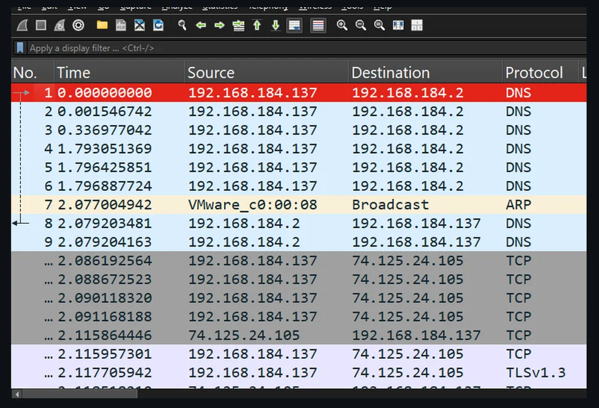Click the horizontal scrollbar left arrow
Screen dimensions: 599x408
click(x=16, y=394)
